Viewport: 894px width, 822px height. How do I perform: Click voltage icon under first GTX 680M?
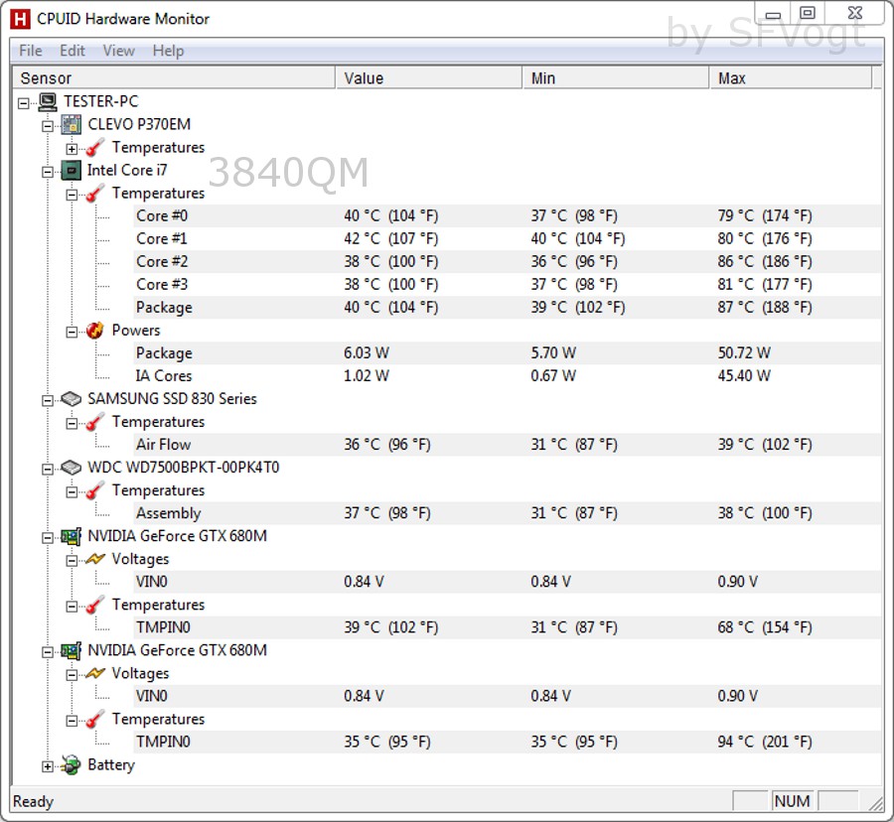click(95, 559)
